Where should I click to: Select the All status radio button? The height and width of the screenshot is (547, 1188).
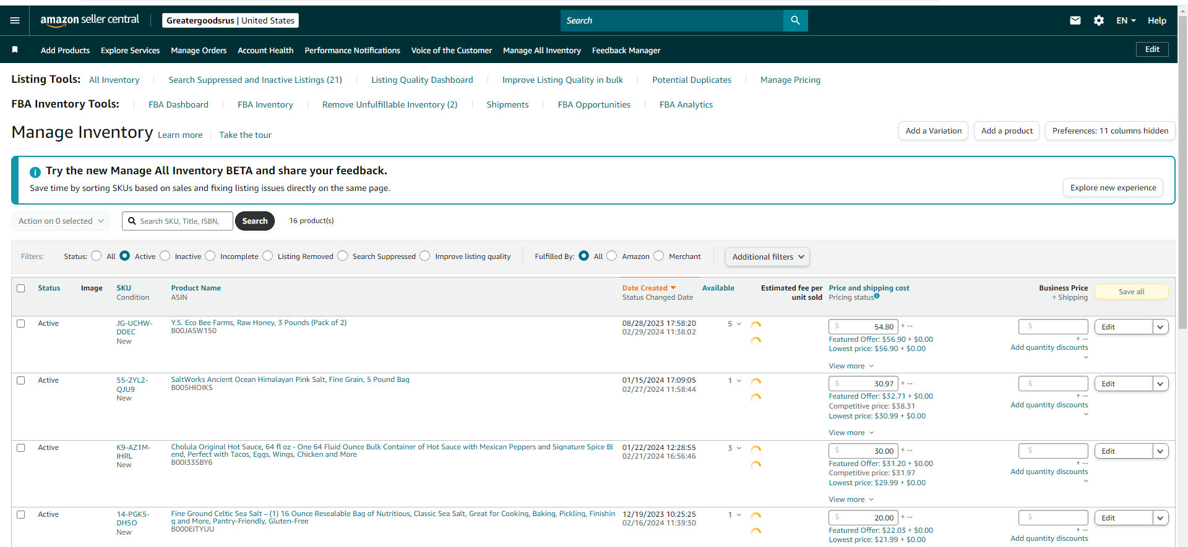[97, 256]
